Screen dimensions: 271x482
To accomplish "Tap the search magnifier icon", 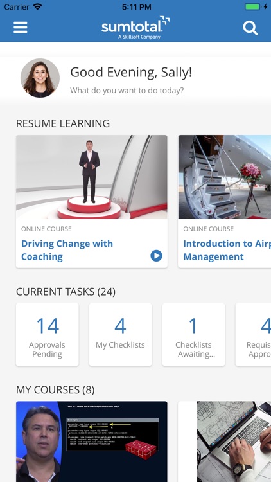I will coord(250,28).
